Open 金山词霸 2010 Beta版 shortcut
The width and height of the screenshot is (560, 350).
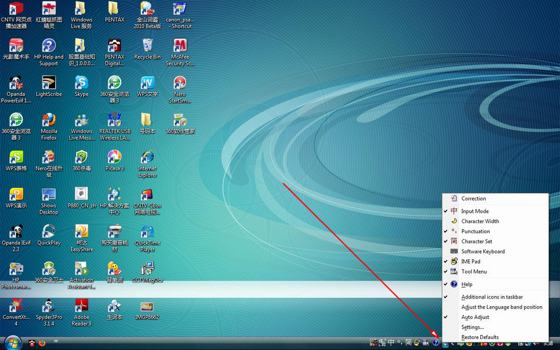tap(147, 15)
